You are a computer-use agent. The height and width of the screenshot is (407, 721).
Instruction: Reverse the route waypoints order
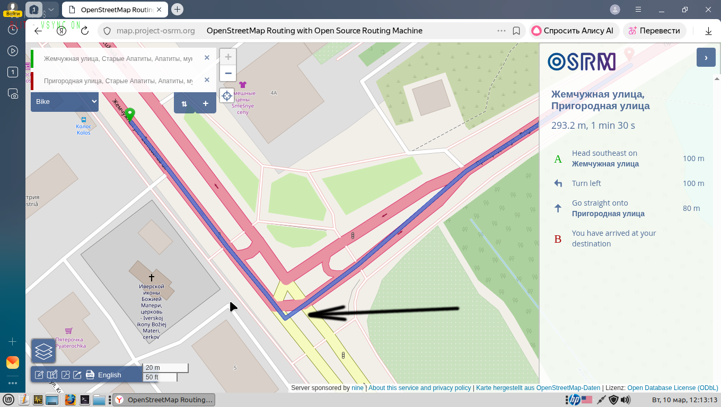(184, 103)
